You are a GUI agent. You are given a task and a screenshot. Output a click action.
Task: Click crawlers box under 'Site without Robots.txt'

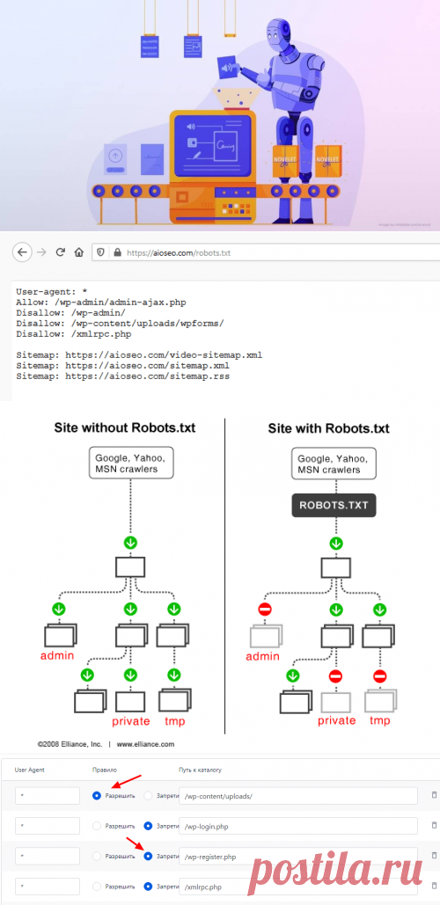[x=132, y=463]
